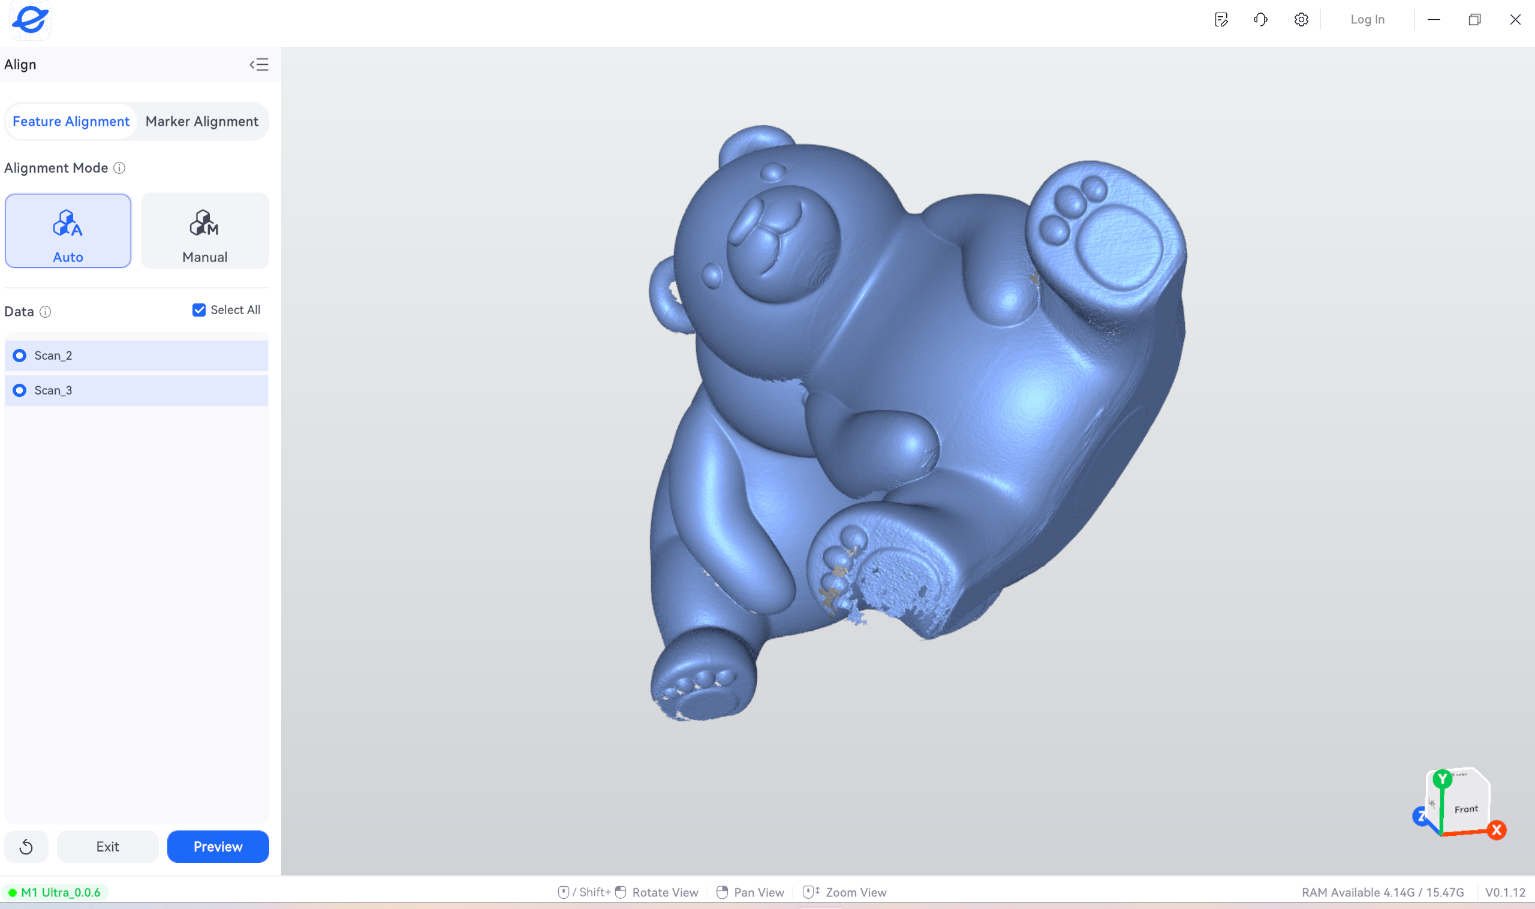Restore down the application window
Viewport: 1535px width, 909px height.
click(x=1474, y=20)
